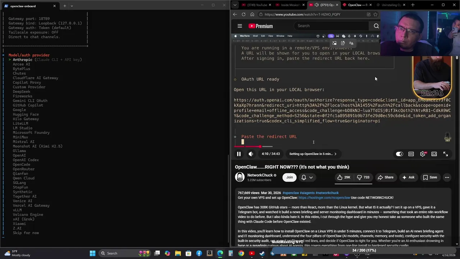The width and height of the screenshot is (460, 259).
Task: Select the openclaw-onboard terminal tab
Action: coord(29,6)
